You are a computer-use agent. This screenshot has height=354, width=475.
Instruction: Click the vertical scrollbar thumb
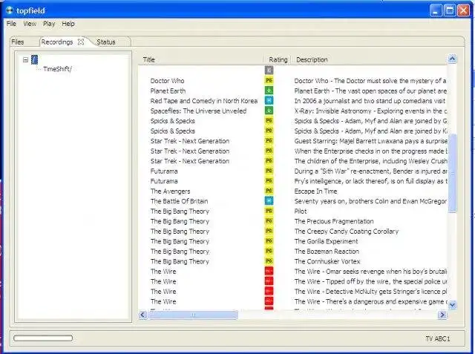(x=452, y=173)
